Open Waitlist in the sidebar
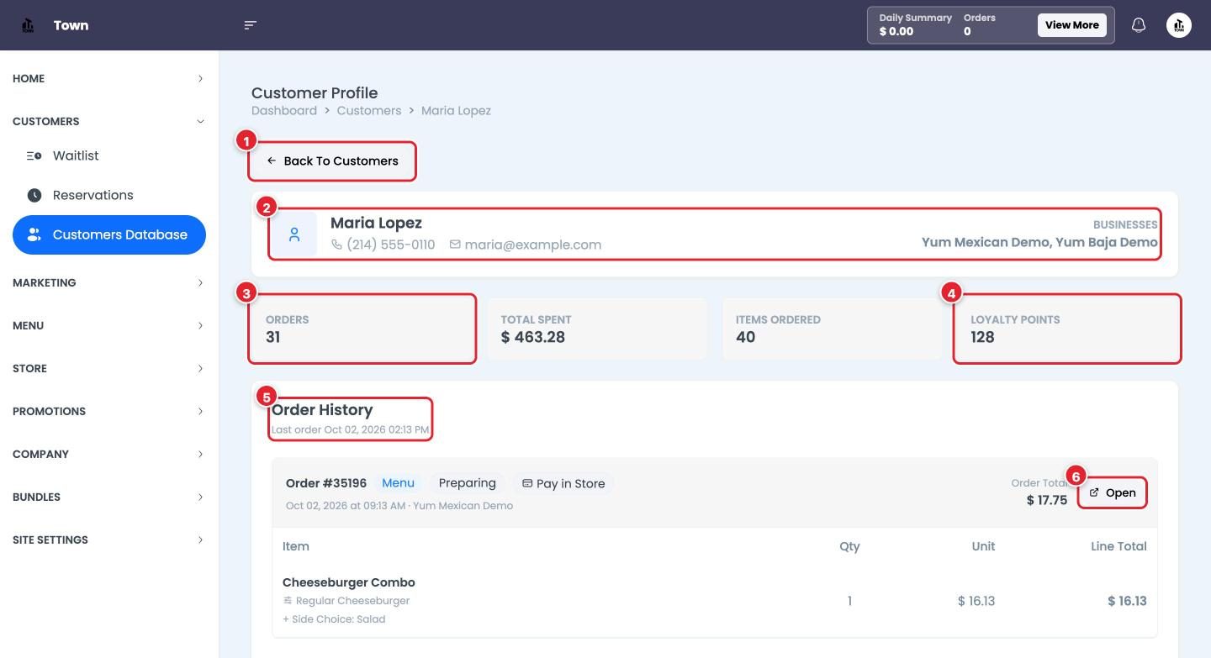1211x658 pixels. tap(109, 155)
